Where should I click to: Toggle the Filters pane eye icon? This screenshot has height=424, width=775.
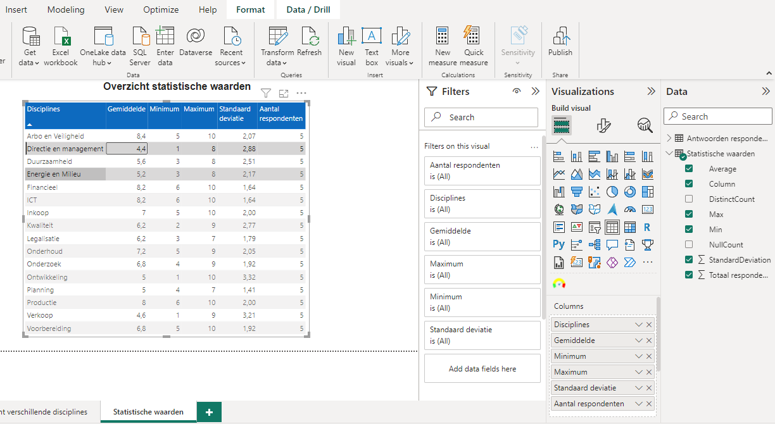[517, 91]
